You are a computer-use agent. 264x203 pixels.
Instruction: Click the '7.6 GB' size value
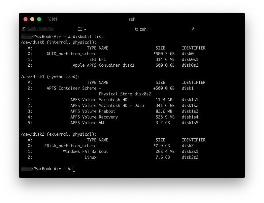163,157
